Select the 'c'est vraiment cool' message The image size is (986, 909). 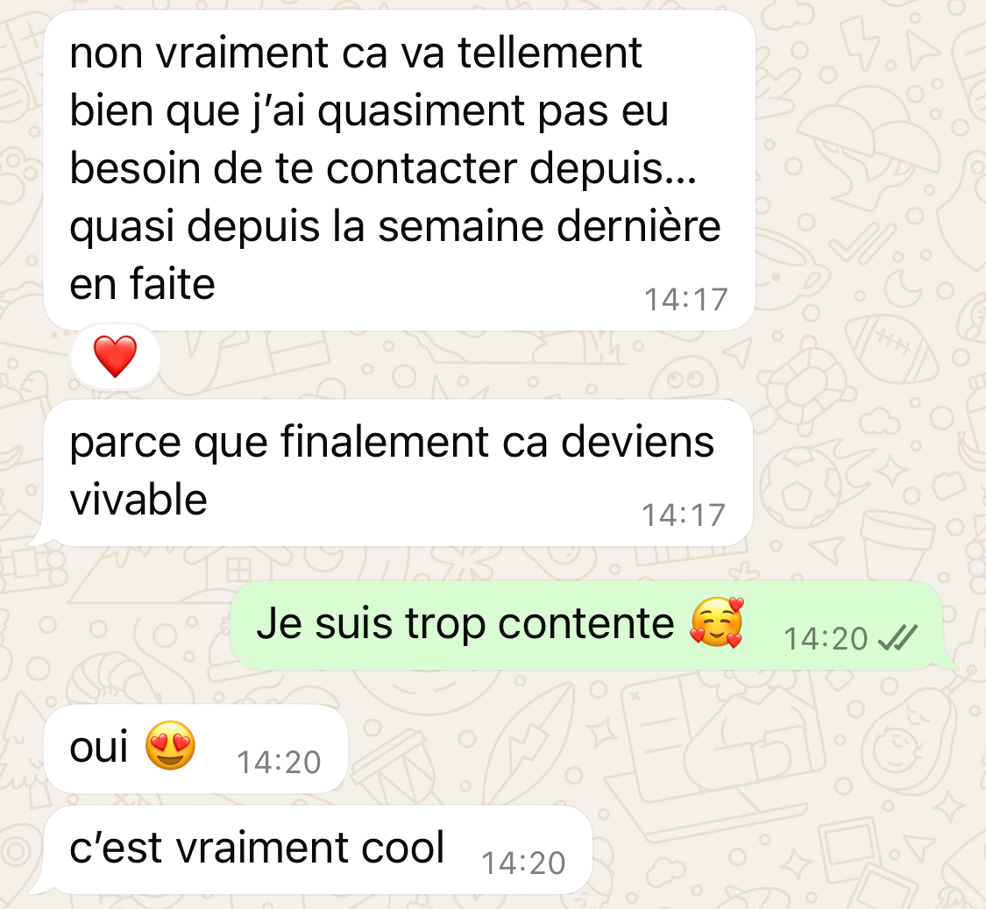pos(318,849)
